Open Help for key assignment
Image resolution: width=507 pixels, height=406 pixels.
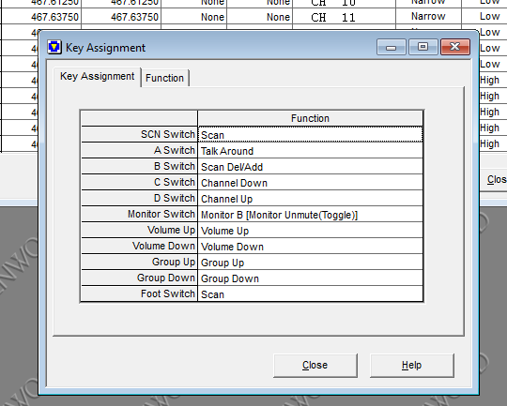412,366
